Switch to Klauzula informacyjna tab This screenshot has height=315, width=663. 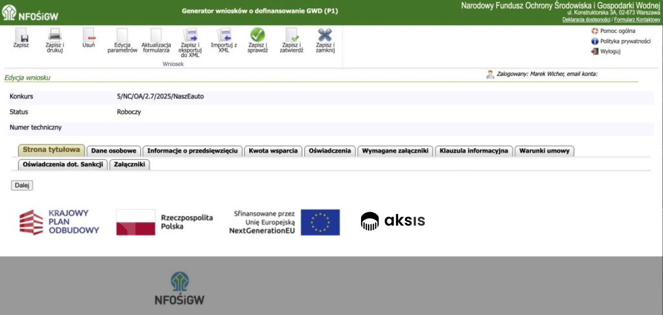pos(474,151)
